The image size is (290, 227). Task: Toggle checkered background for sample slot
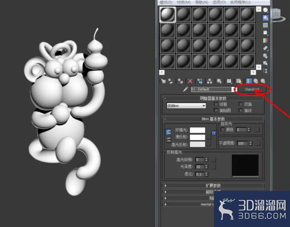265,25
